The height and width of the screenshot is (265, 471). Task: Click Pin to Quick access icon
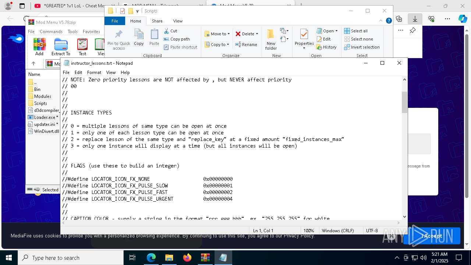(x=118, y=40)
